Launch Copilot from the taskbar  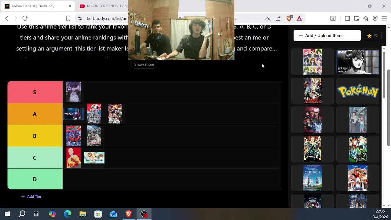point(52,214)
